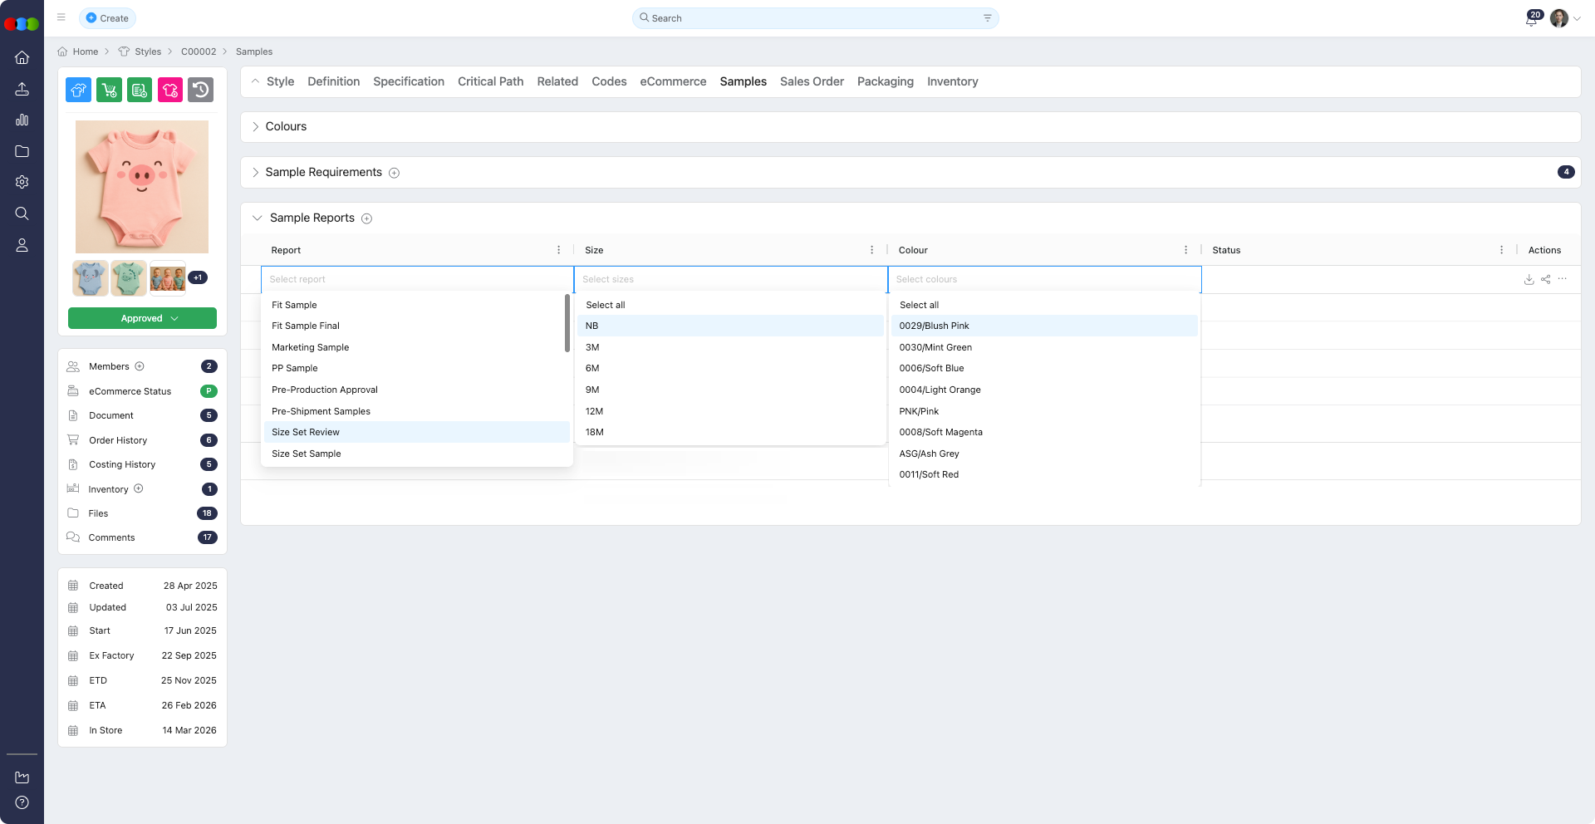This screenshot has width=1595, height=824.
Task: Select 0030/Mint Green colour option
Action: click(935, 347)
